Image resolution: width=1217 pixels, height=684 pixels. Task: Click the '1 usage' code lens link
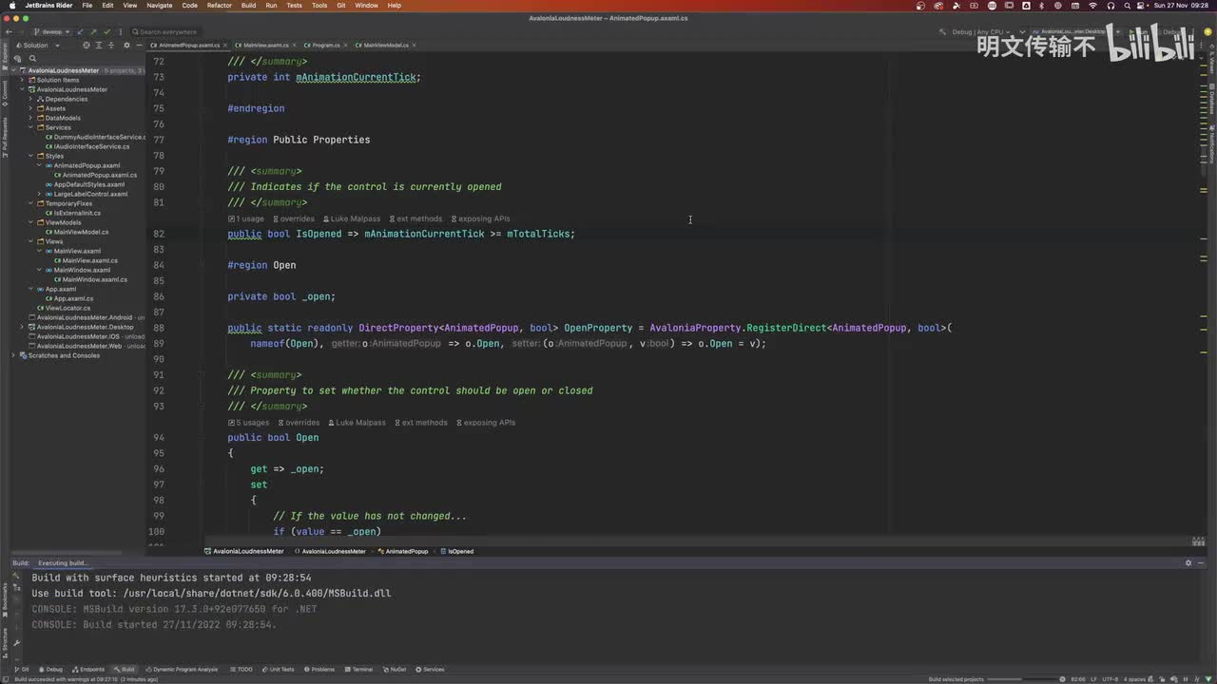pos(247,218)
